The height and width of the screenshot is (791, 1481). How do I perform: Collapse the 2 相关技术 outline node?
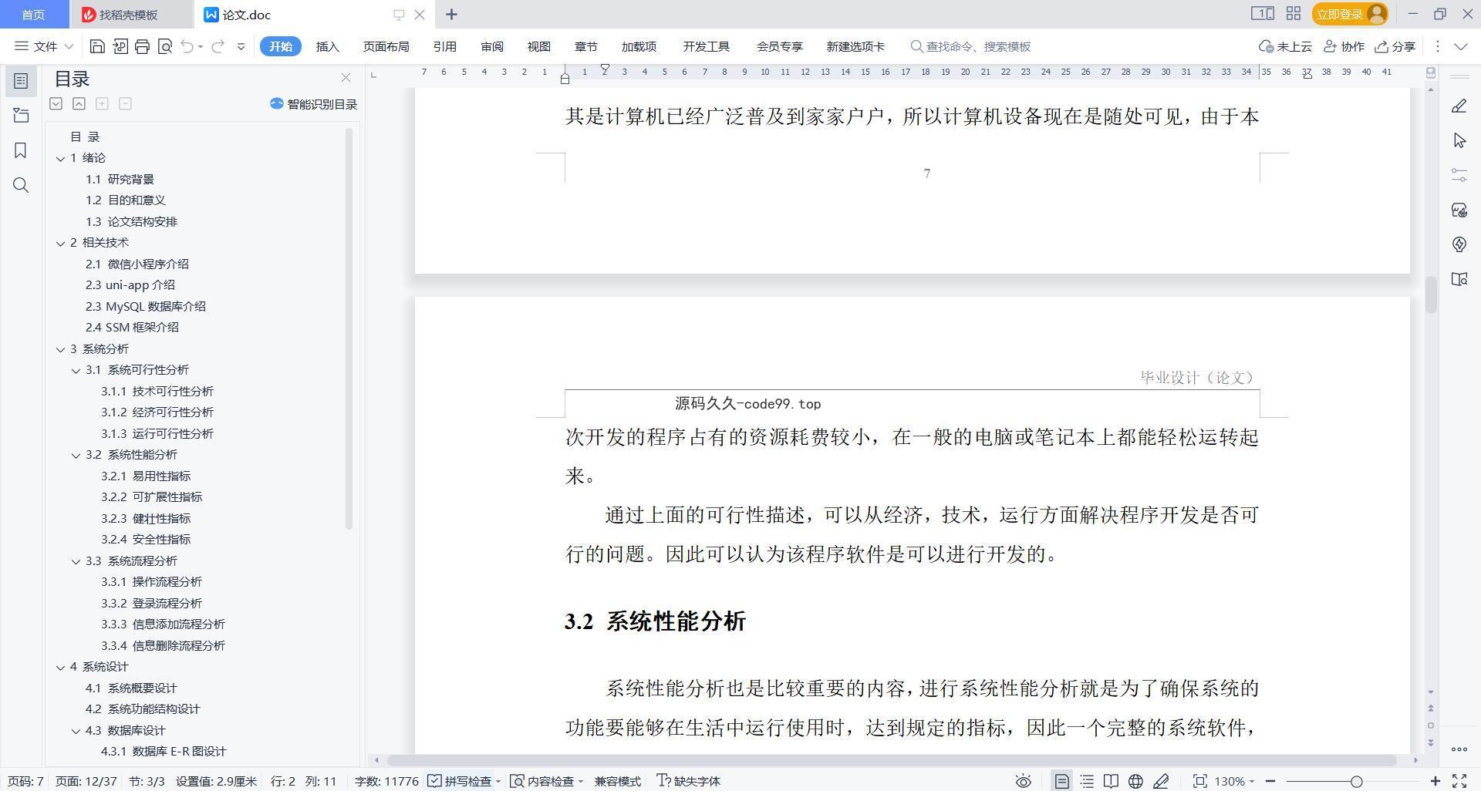point(60,243)
